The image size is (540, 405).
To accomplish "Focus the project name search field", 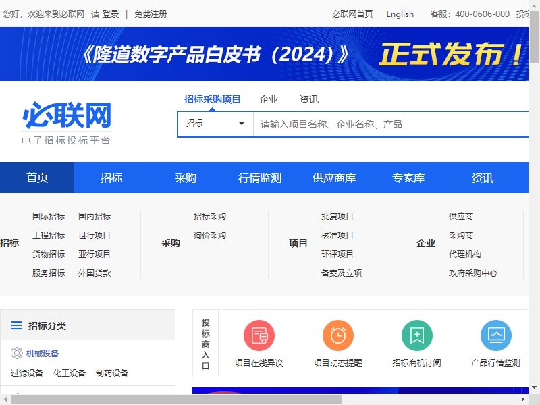I will (x=391, y=124).
